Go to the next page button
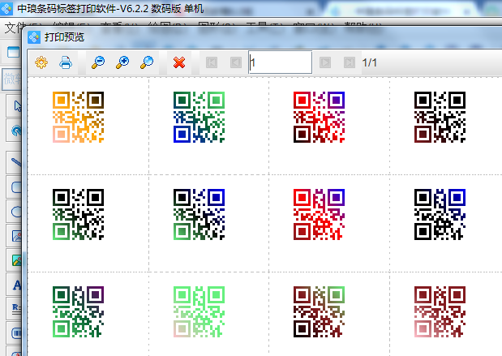502x356 pixels. [x=325, y=62]
